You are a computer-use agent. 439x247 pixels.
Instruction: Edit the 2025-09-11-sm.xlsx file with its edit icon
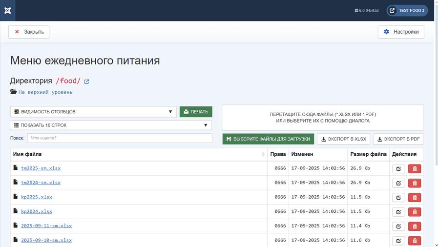(398, 226)
